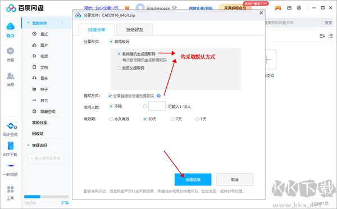Click the 开通超级会员 button

click(x=235, y=8)
